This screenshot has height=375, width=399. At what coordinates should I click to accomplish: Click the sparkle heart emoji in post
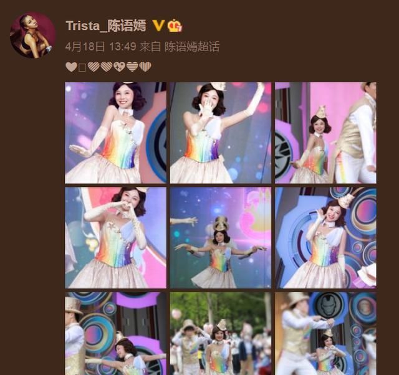coord(119,67)
